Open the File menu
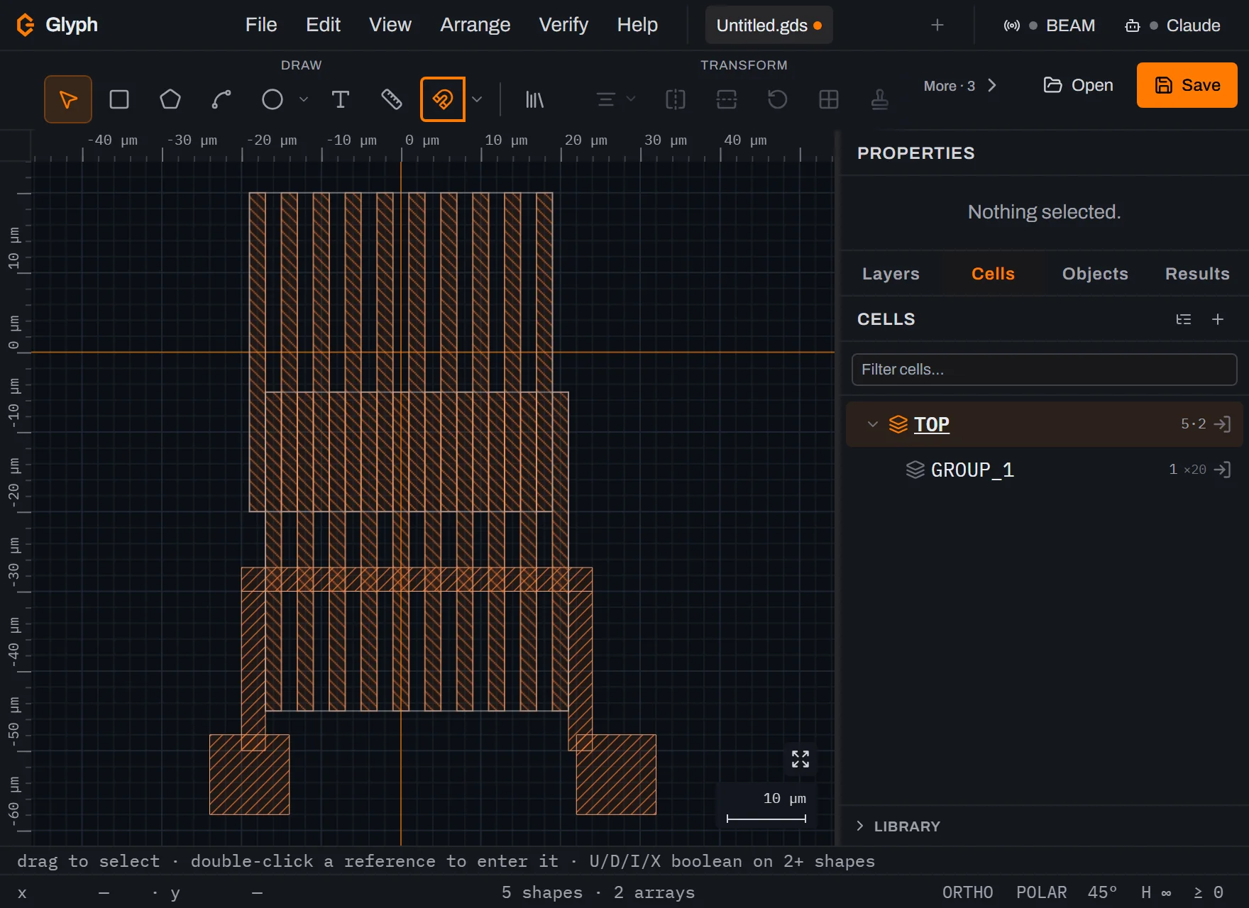This screenshot has width=1249, height=908. click(x=261, y=25)
